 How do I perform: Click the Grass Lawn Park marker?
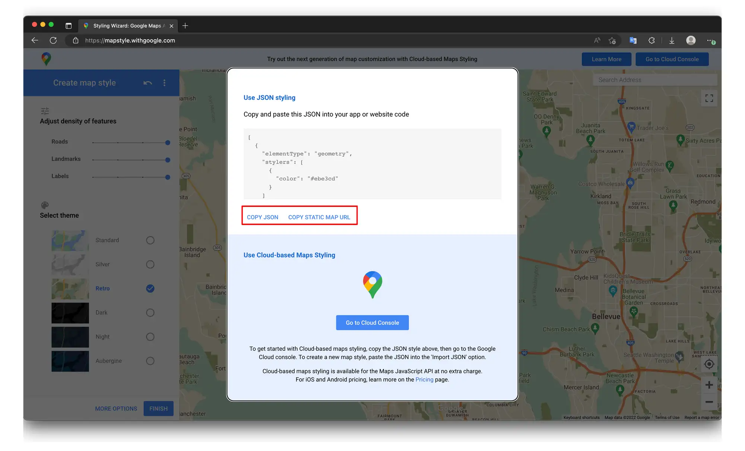pyautogui.click(x=673, y=205)
